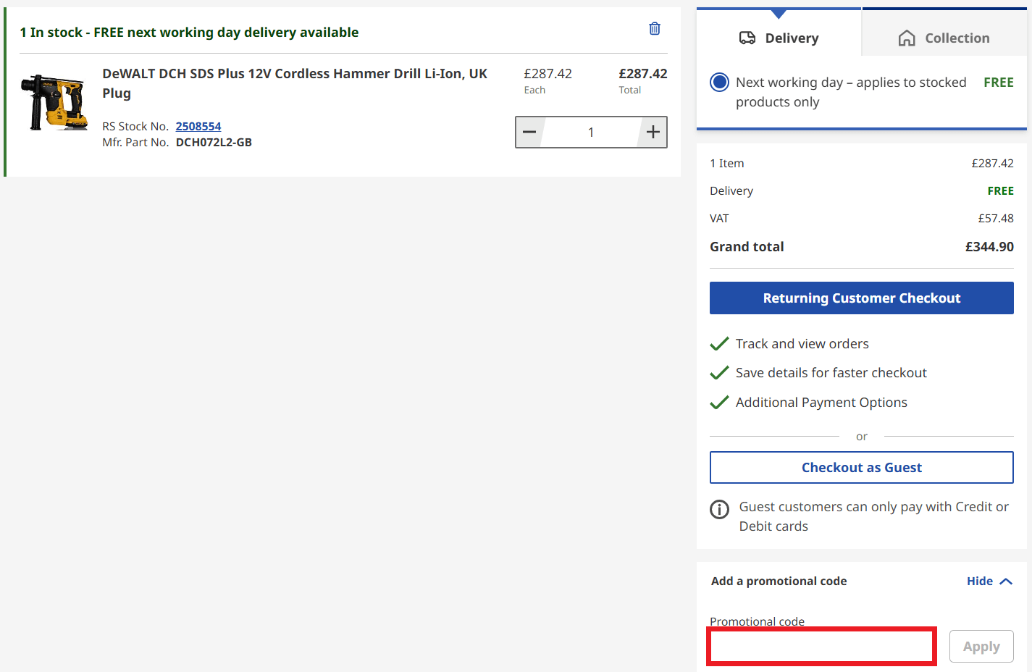The width and height of the screenshot is (1032, 672).
Task: Open RS Stock No. 2508554 link
Action: pyautogui.click(x=198, y=126)
